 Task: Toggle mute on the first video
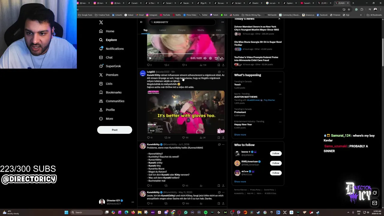205,58
